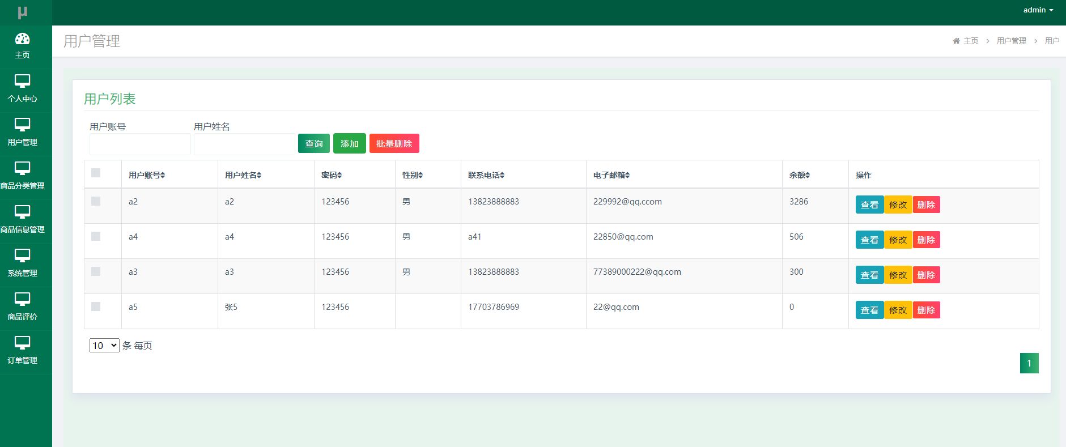Viewport: 1066px width, 447px height.
Task: Click the balance 506 cell
Action: pos(796,237)
